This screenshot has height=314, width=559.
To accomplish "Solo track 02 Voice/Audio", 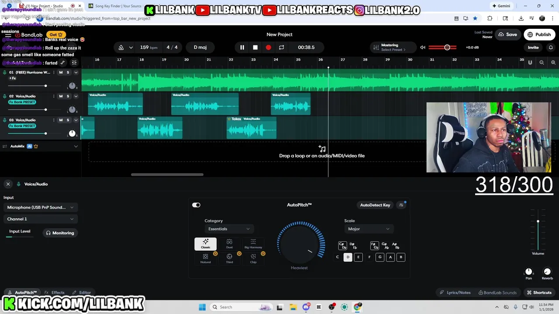I will click(x=68, y=96).
